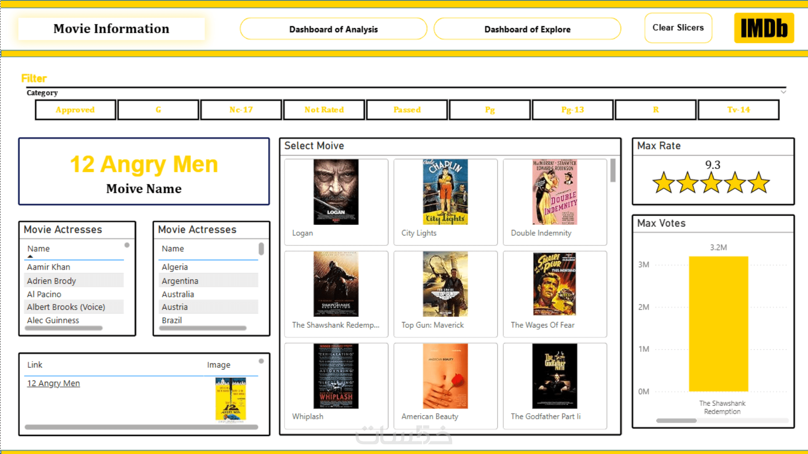Viewport: 808px width, 454px height.
Task: Click the last yellow rating star
Action: click(x=759, y=183)
